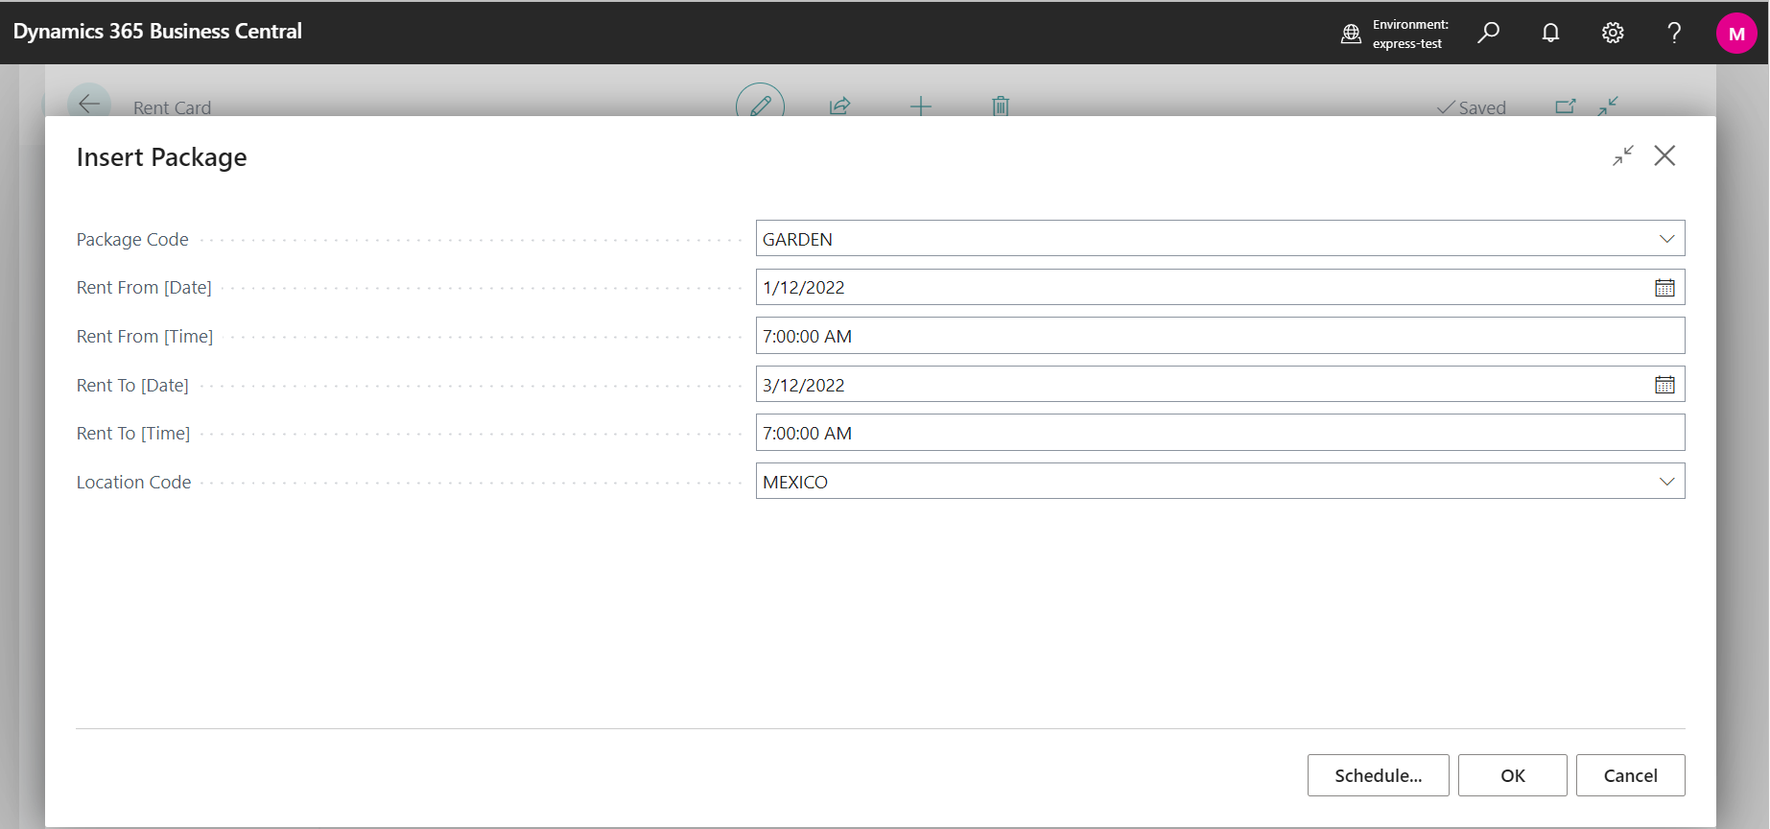Focus the Rent To [Date] text field
This screenshot has height=829, width=1770.
[x=1199, y=385]
